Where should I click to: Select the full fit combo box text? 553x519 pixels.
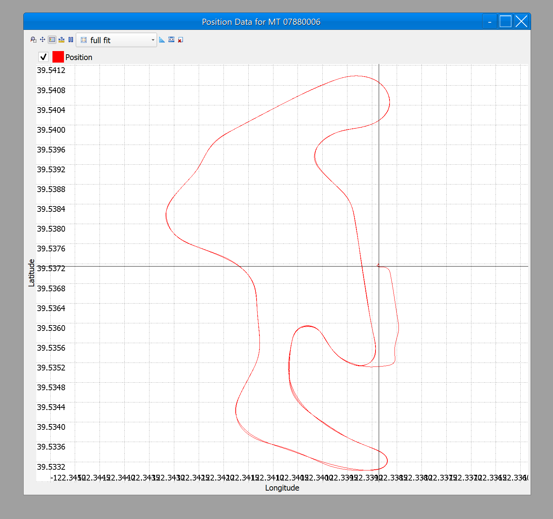101,40
